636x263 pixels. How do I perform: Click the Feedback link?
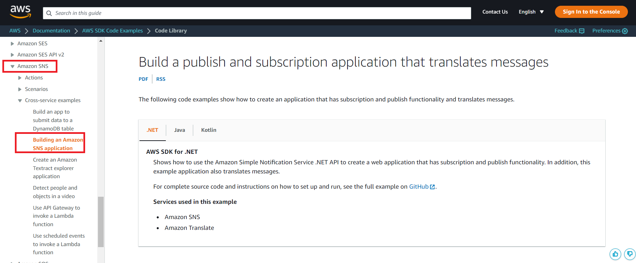click(x=566, y=31)
